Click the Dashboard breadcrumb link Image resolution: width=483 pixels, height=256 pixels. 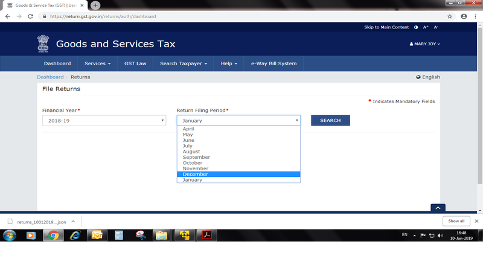pyautogui.click(x=50, y=77)
